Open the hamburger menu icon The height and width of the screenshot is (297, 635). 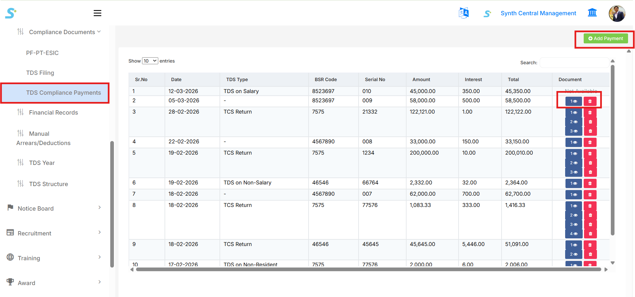click(97, 13)
